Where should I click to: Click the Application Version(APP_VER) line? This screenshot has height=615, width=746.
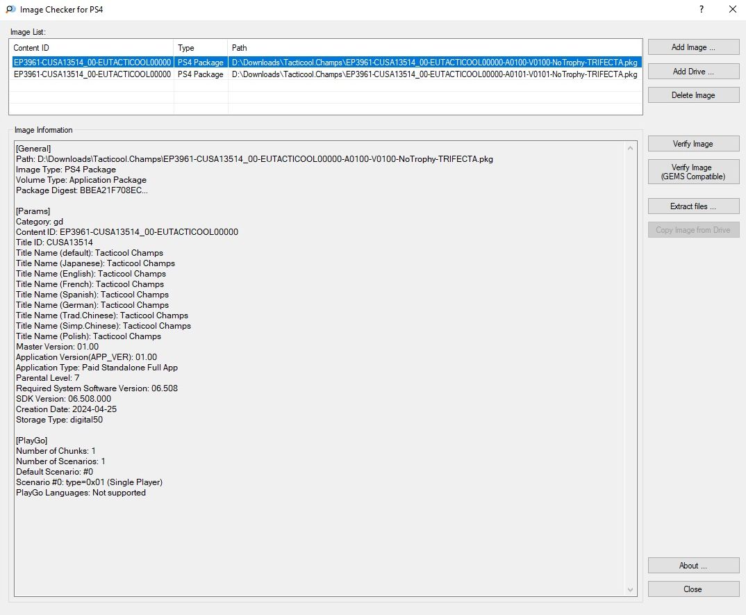pos(86,357)
